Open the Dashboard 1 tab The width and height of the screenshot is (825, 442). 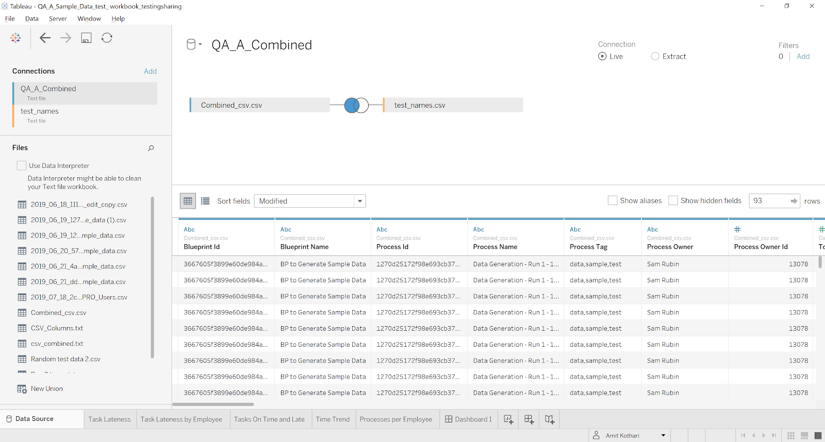tap(468, 419)
